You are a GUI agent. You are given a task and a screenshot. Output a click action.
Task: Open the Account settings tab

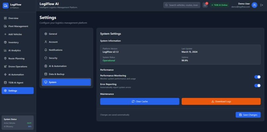pyautogui.click(x=66, y=42)
